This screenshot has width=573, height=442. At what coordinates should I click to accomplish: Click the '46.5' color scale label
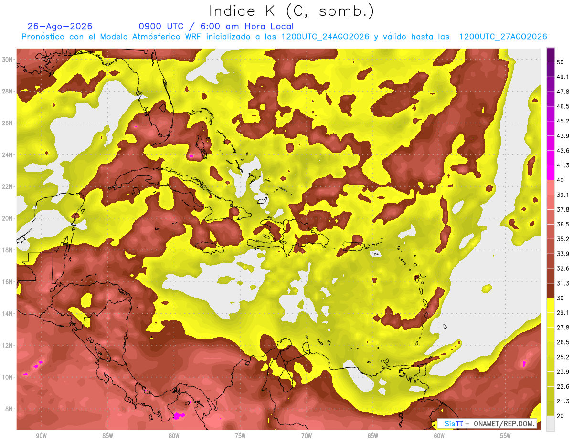pyautogui.click(x=563, y=107)
